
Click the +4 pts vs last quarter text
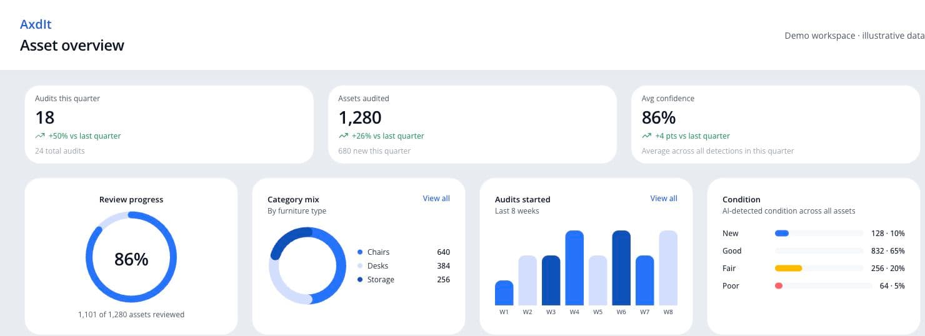click(x=692, y=136)
